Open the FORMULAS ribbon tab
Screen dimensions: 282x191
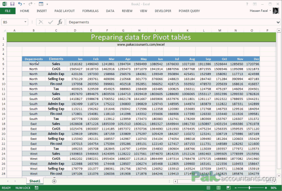(90, 11)
